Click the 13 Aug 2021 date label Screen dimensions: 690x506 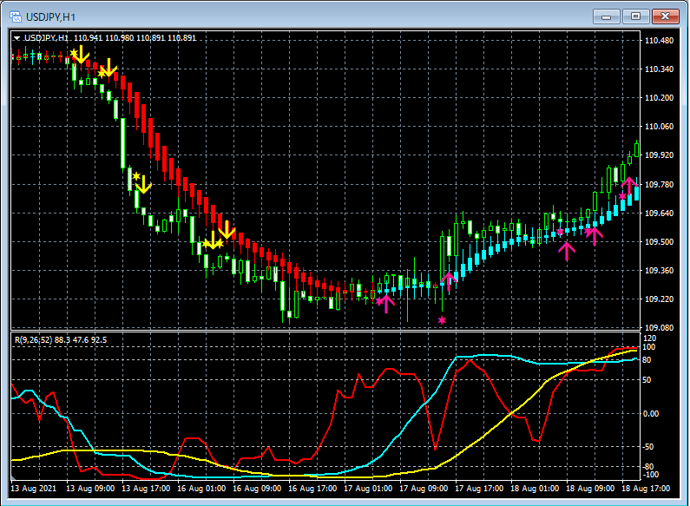pos(36,489)
